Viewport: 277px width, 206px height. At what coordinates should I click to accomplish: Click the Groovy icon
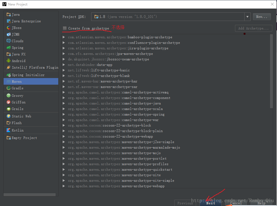pyautogui.click(x=9, y=96)
